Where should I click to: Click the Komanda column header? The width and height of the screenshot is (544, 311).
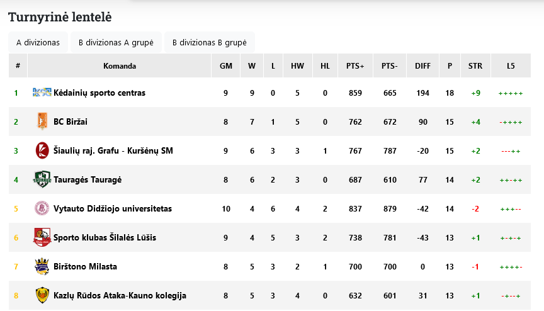pyautogui.click(x=120, y=66)
